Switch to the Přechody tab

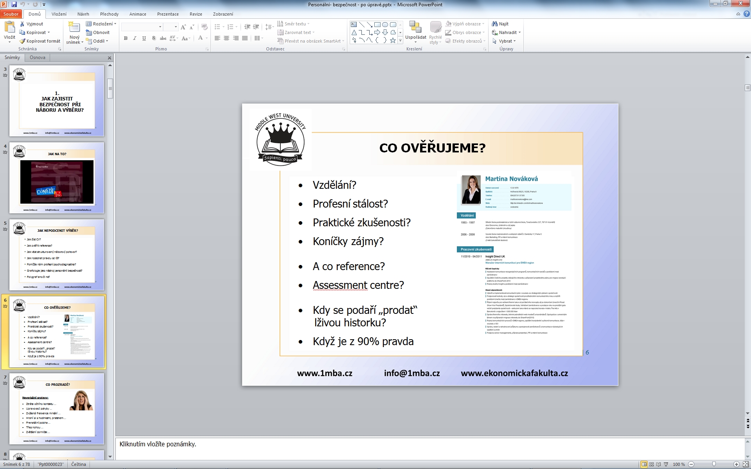tap(109, 14)
